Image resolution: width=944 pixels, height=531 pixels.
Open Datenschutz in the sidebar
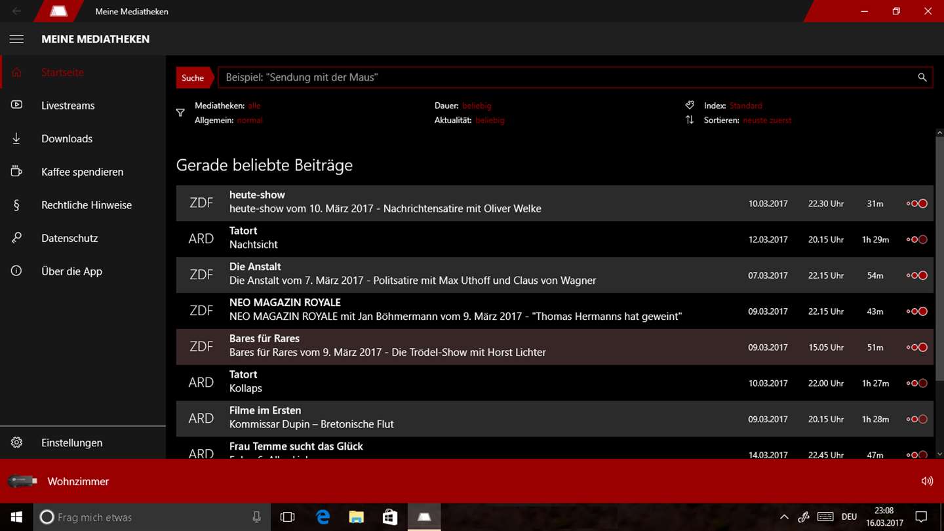point(83,238)
